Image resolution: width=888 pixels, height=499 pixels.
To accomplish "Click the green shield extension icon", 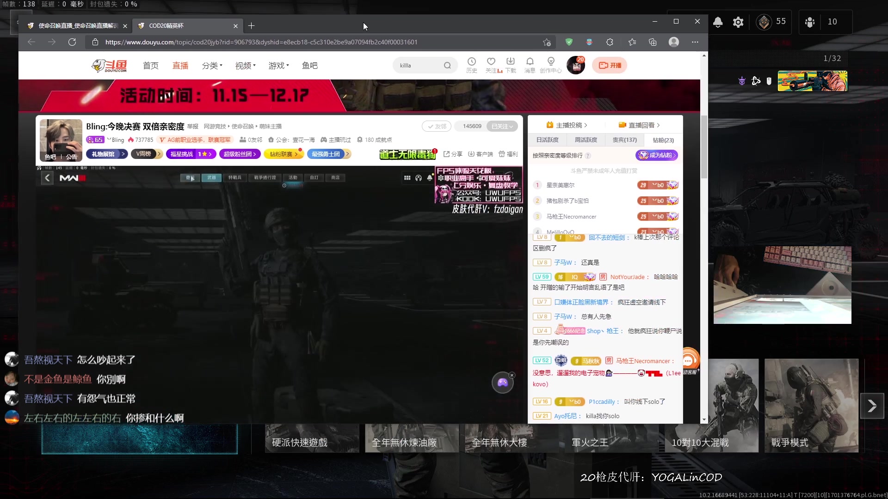I will click(569, 42).
